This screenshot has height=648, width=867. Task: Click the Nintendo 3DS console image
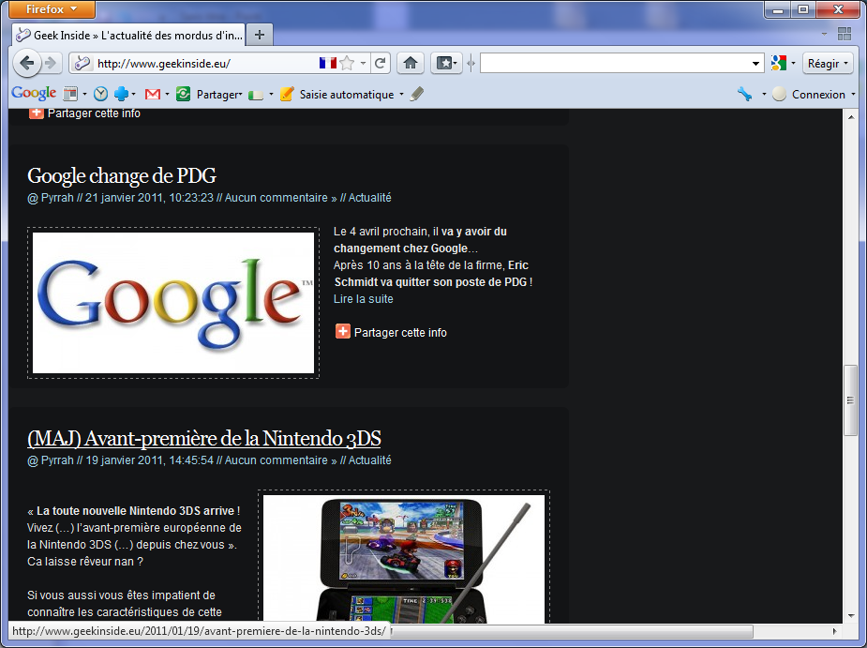404,558
